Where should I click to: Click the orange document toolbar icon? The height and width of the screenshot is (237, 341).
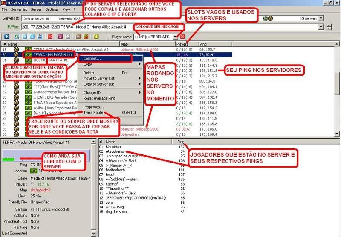point(78,37)
